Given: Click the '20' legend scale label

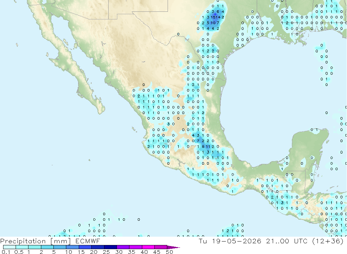Looking at the screenshot, I should coord(94,252).
